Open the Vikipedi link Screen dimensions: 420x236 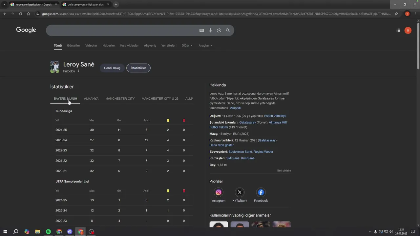[235, 108]
